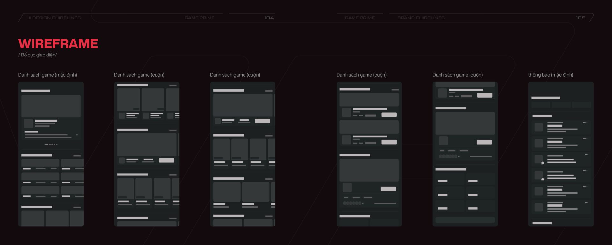612x245 pixels.
Task: Click page number 104
Action: pos(269,18)
